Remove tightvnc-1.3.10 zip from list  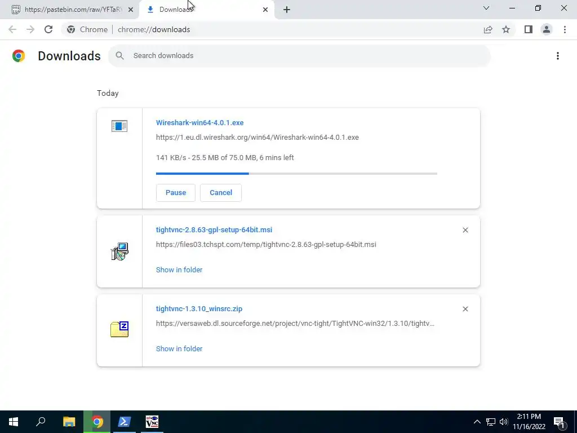pos(465,309)
